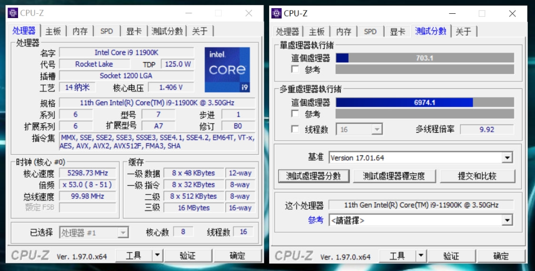Image resolution: width=535 pixels, height=271 pixels.
Task: Open the 工具 dropdown arrow in the left window
Action: tap(157, 255)
